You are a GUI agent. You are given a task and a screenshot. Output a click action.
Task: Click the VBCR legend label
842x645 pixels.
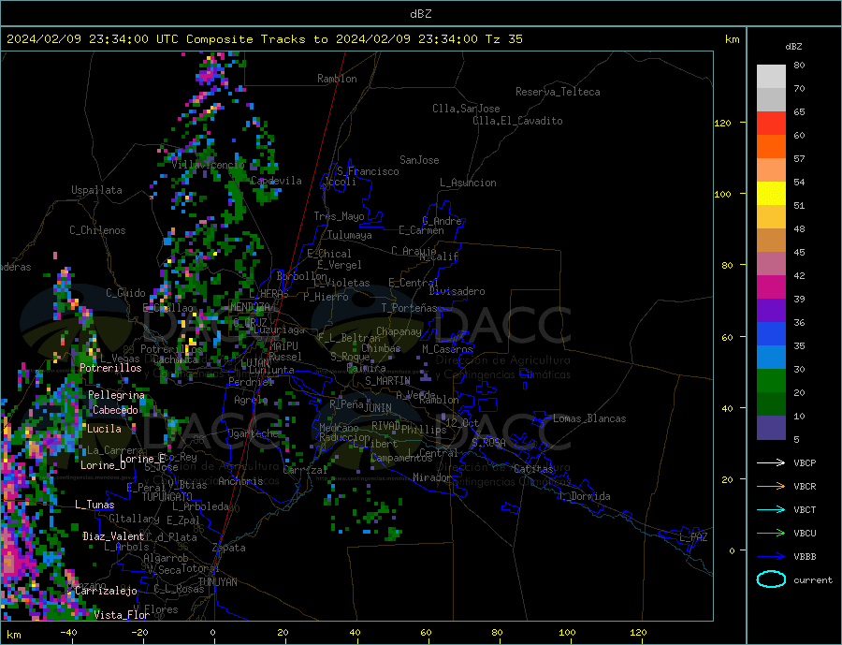(x=805, y=487)
